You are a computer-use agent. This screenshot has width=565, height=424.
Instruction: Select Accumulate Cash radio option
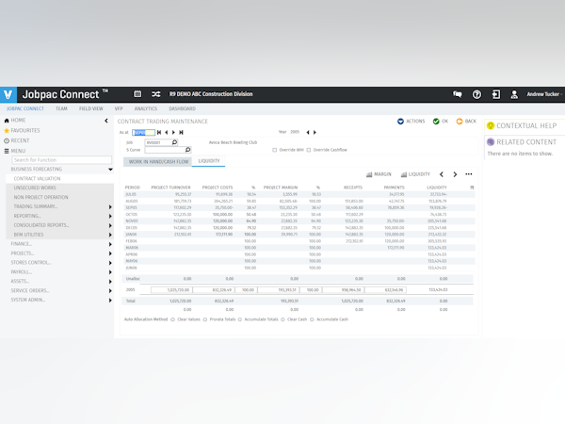click(x=312, y=319)
